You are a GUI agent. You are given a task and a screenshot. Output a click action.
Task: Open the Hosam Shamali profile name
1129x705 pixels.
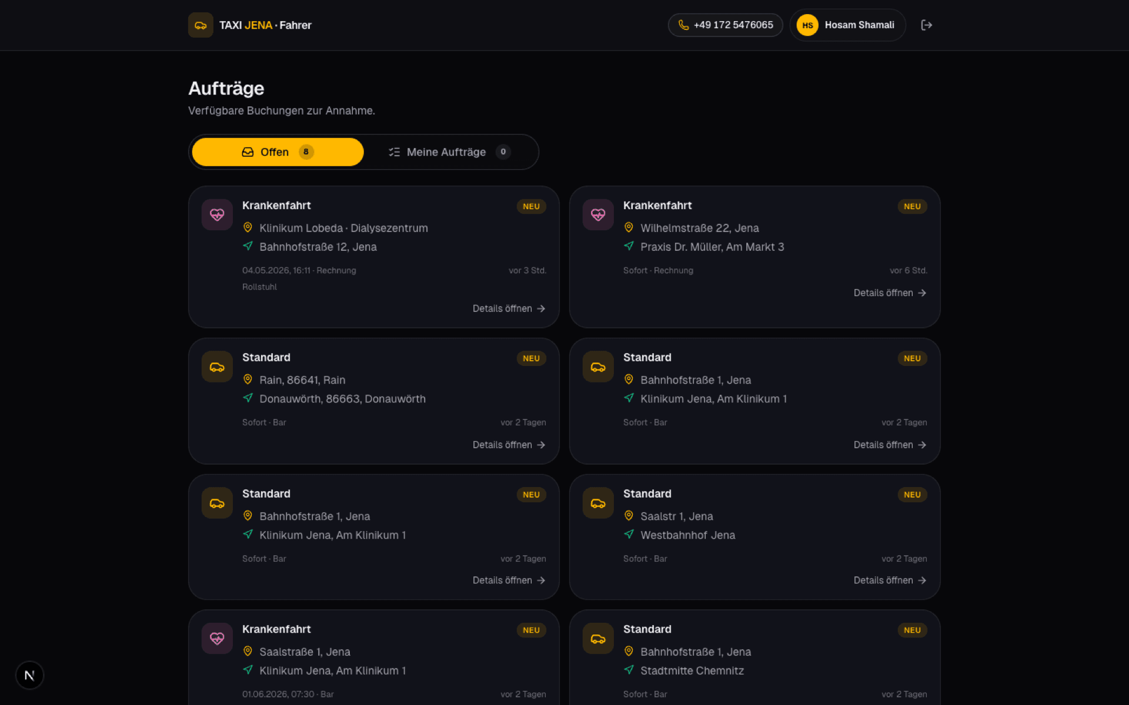pyautogui.click(x=859, y=25)
